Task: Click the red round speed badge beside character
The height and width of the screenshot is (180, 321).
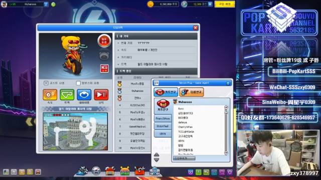Action: (104, 41)
